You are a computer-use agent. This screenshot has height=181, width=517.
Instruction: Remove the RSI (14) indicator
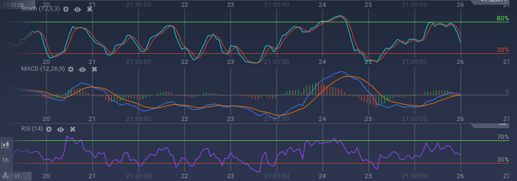[x=73, y=129]
